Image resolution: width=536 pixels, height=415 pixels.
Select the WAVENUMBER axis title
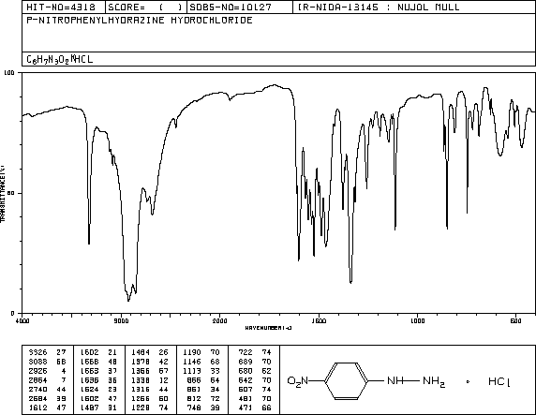[x=268, y=328]
